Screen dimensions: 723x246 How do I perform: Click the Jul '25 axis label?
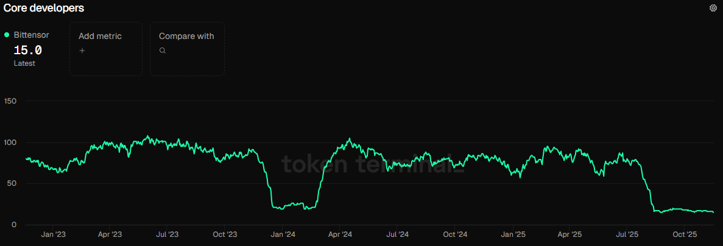627,234
